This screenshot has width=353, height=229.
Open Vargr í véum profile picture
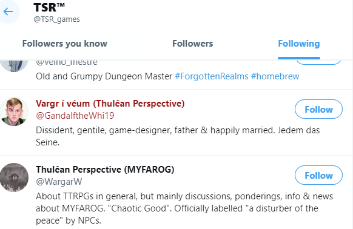pos(14,111)
